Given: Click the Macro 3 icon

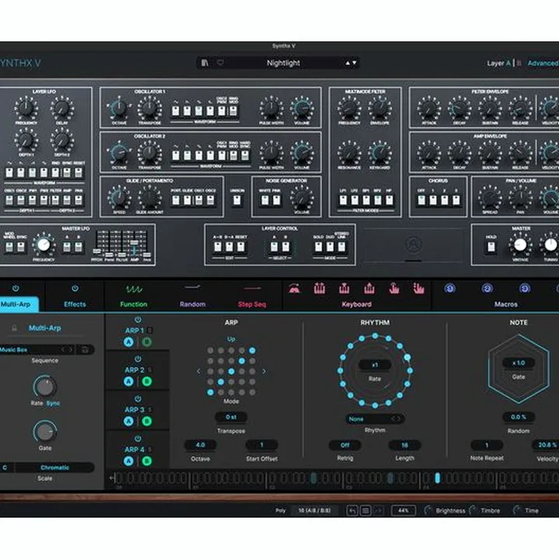Looking at the screenshot, I should tap(524, 288).
